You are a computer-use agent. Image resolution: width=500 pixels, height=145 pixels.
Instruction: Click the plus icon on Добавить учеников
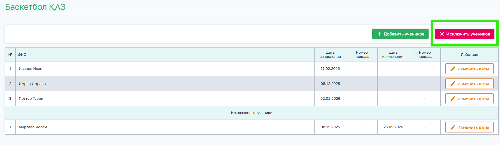pyautogui.click(x=380, y=34)
